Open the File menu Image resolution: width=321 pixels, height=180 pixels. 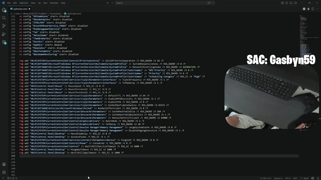pyautogui.click(x=9, y=3)
